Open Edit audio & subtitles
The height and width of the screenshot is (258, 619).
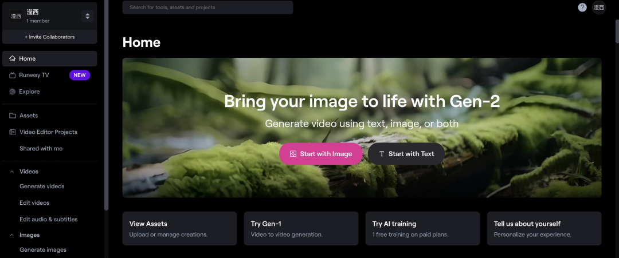pyautogui.click(x=49, y=220)
